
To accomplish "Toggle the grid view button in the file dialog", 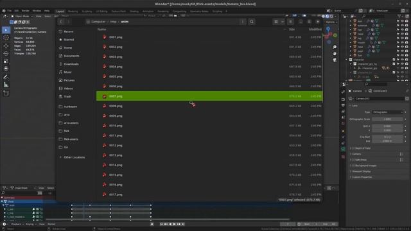I will coord(276,22).
